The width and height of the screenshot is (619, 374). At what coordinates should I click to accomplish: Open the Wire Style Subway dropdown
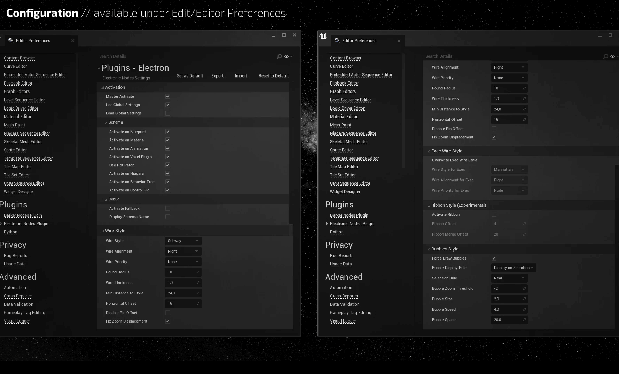click(x=183, y=241)
